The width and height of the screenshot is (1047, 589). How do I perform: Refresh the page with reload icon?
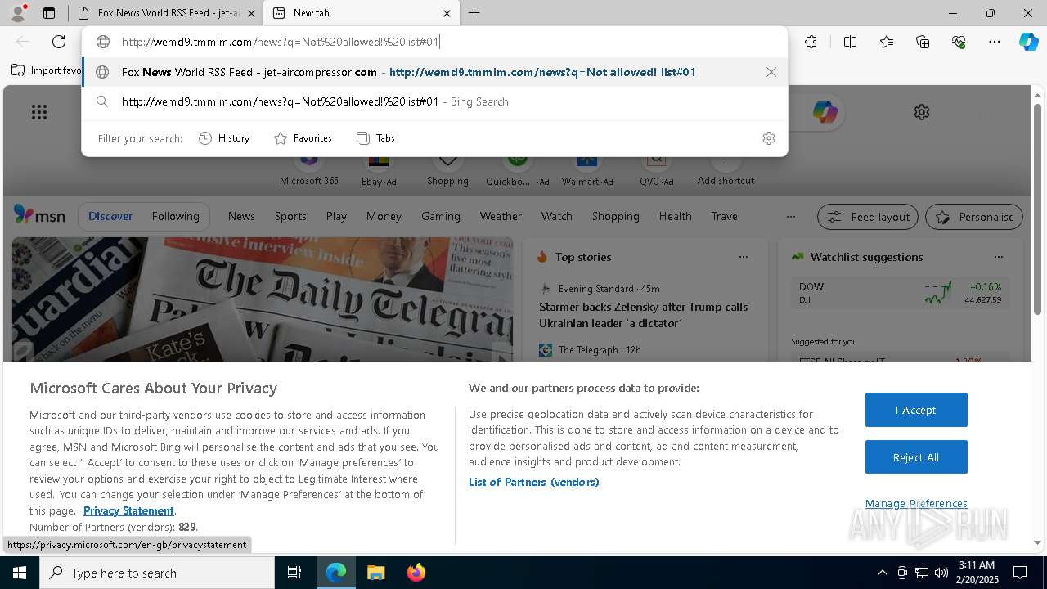tap(59, 42)
